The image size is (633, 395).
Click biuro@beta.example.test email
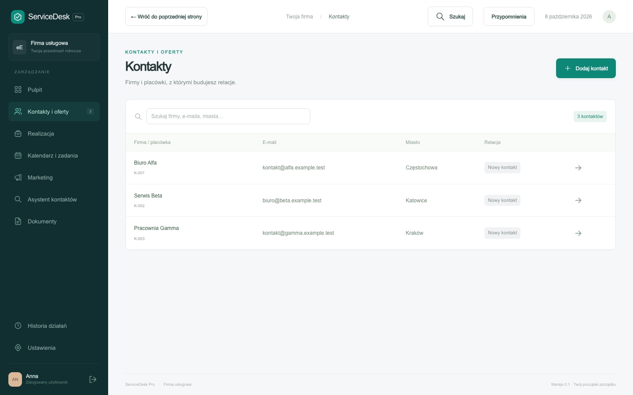tap(292, 201)
